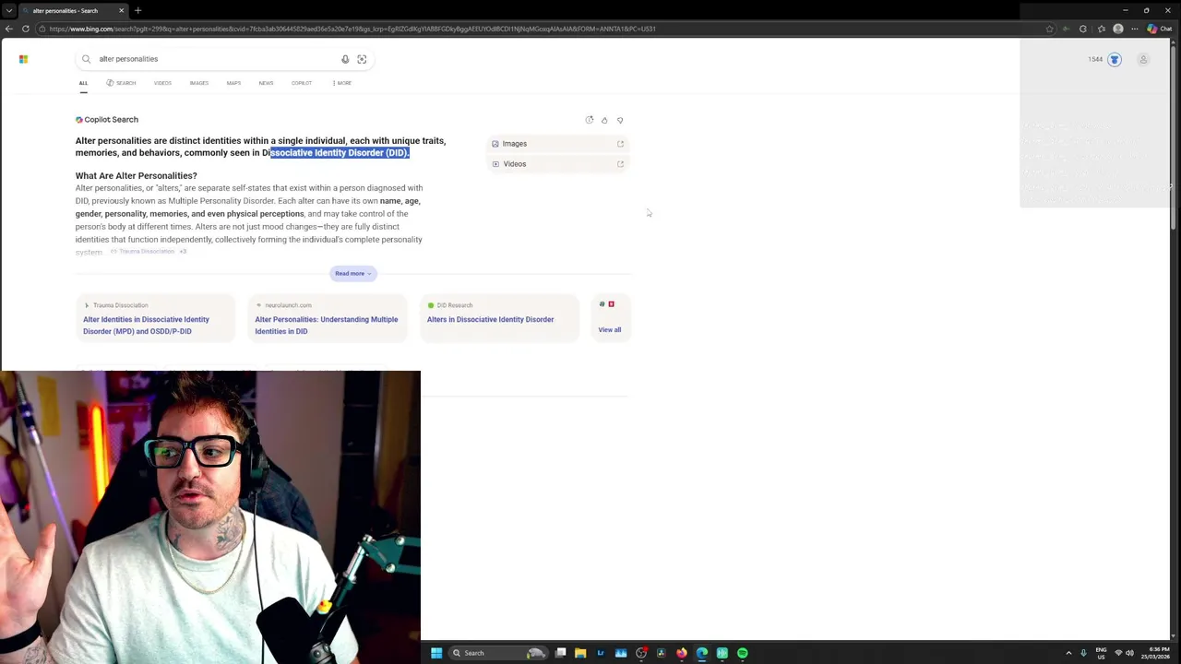Click Microsoft Rewards medal icon
This screenshot has width=1181, height=664.
point(1115,60)
